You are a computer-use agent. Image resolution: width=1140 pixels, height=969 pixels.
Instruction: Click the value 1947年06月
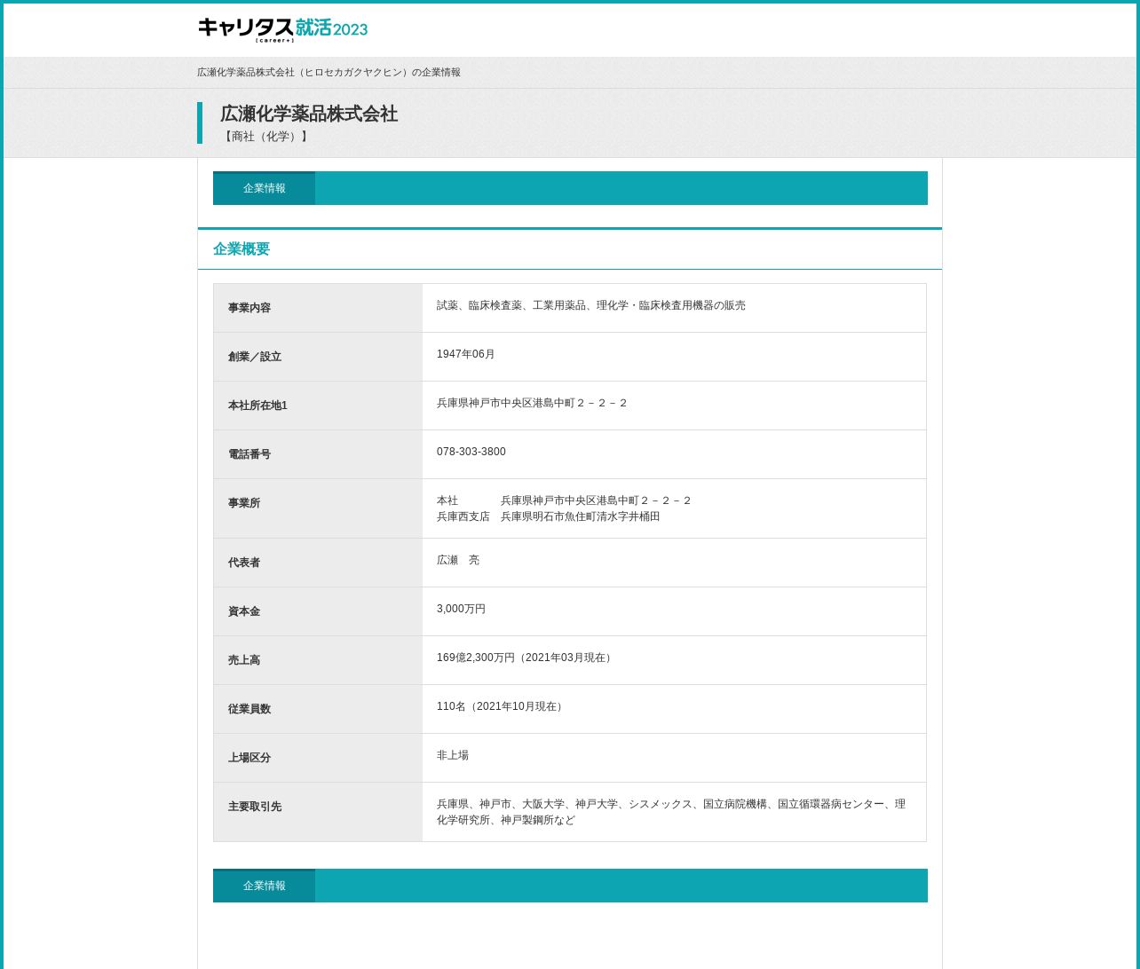point(466,354)
